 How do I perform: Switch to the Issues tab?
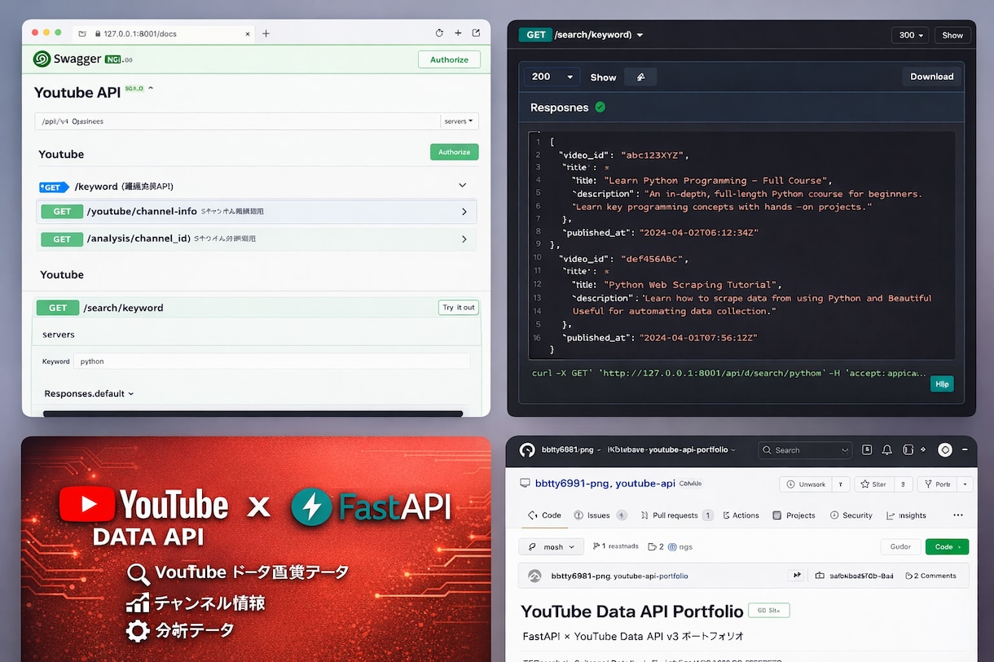(x=599, y=515)
